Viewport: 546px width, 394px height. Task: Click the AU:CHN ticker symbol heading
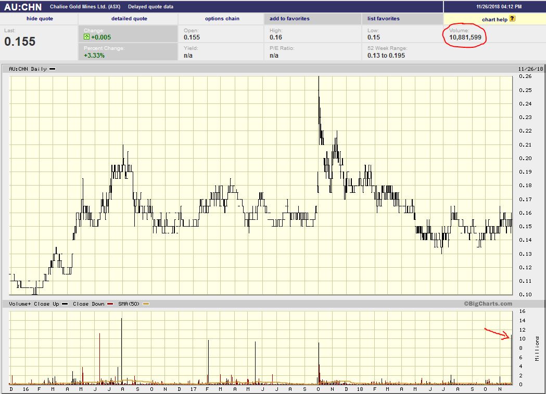tap(23, 7)
